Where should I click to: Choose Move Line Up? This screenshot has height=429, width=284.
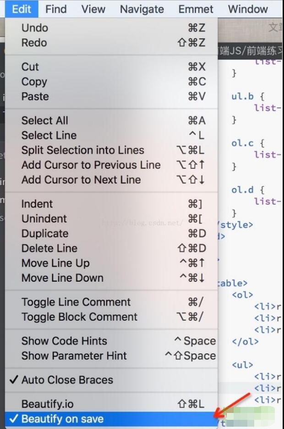click(x=55, y=263)
